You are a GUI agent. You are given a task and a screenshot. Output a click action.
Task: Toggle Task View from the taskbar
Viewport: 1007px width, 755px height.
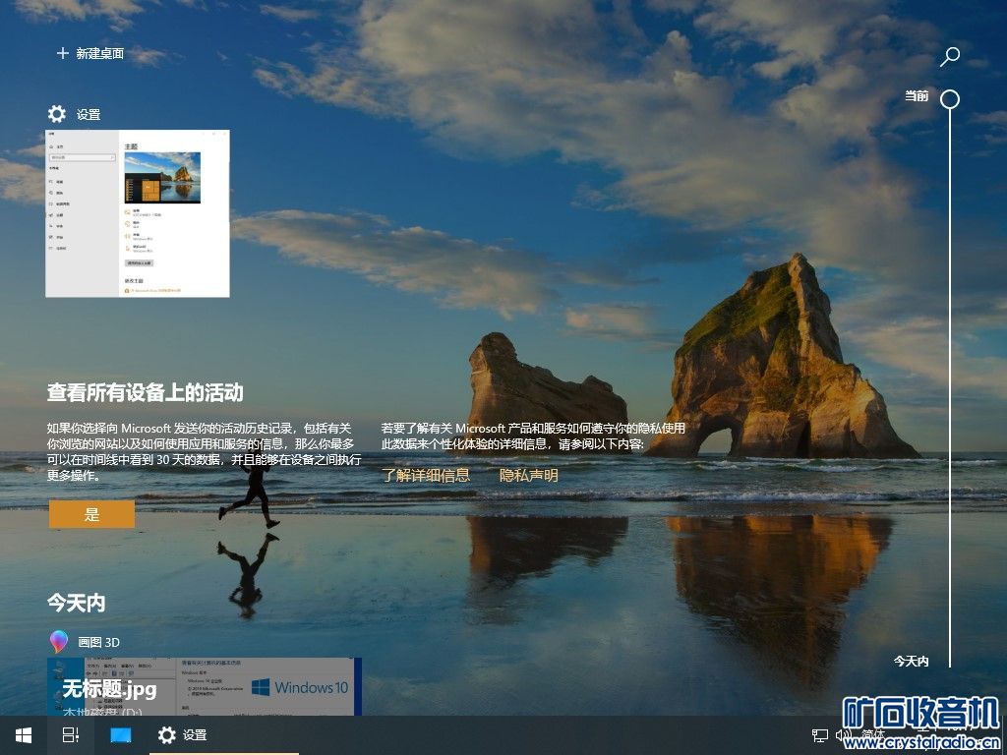(71, 734)
